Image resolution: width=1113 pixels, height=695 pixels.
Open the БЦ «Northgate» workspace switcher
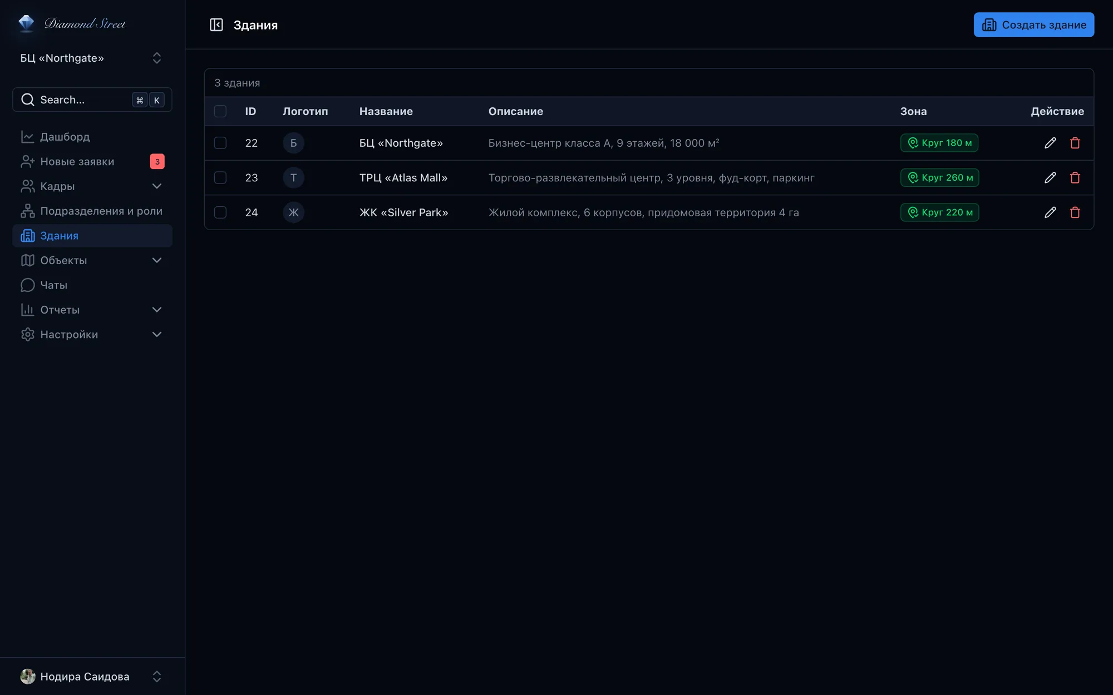click(x=92, y=58)
